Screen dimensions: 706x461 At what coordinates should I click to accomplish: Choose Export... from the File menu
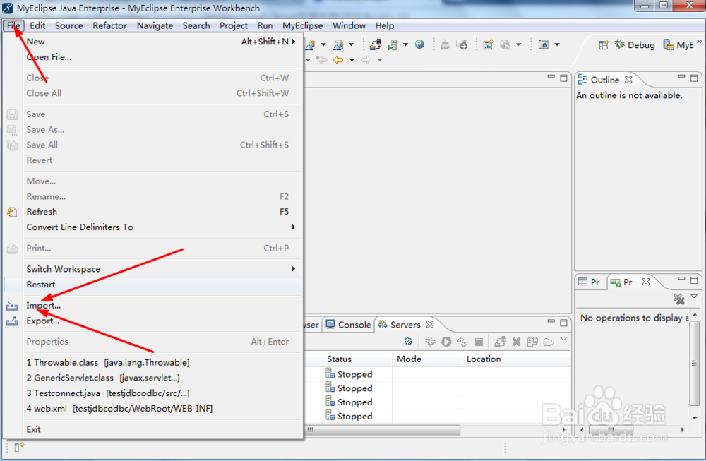(152, 321)
